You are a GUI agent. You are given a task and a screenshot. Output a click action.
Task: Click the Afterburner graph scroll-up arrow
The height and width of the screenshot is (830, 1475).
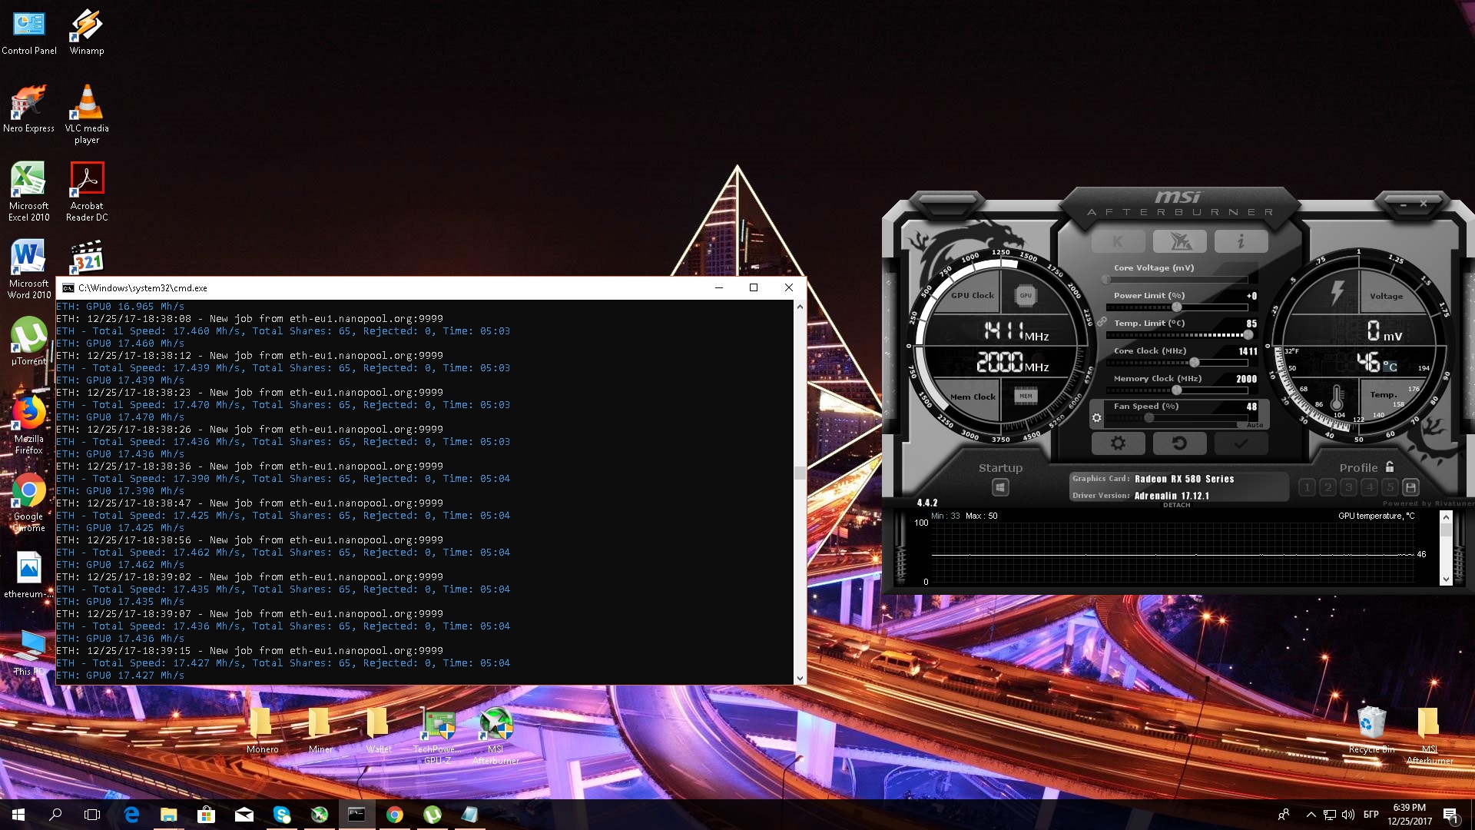[x=1446, y=516]
